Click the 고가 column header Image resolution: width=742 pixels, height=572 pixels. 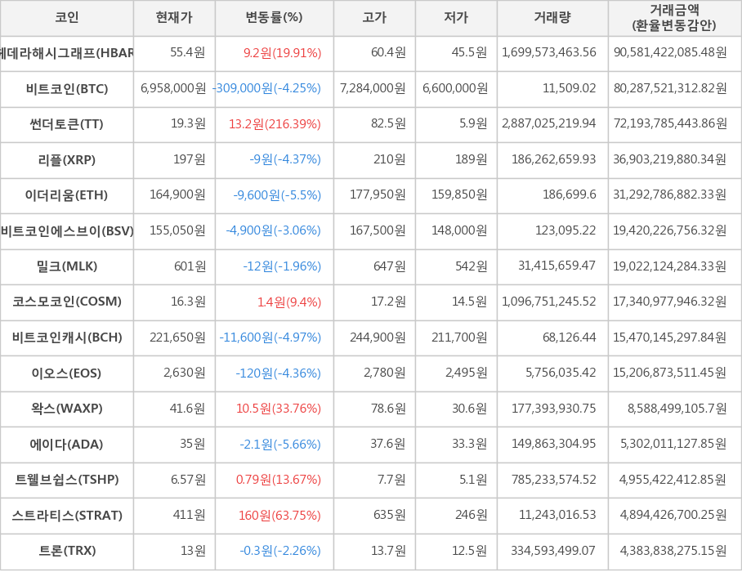(x=374, y=17)
